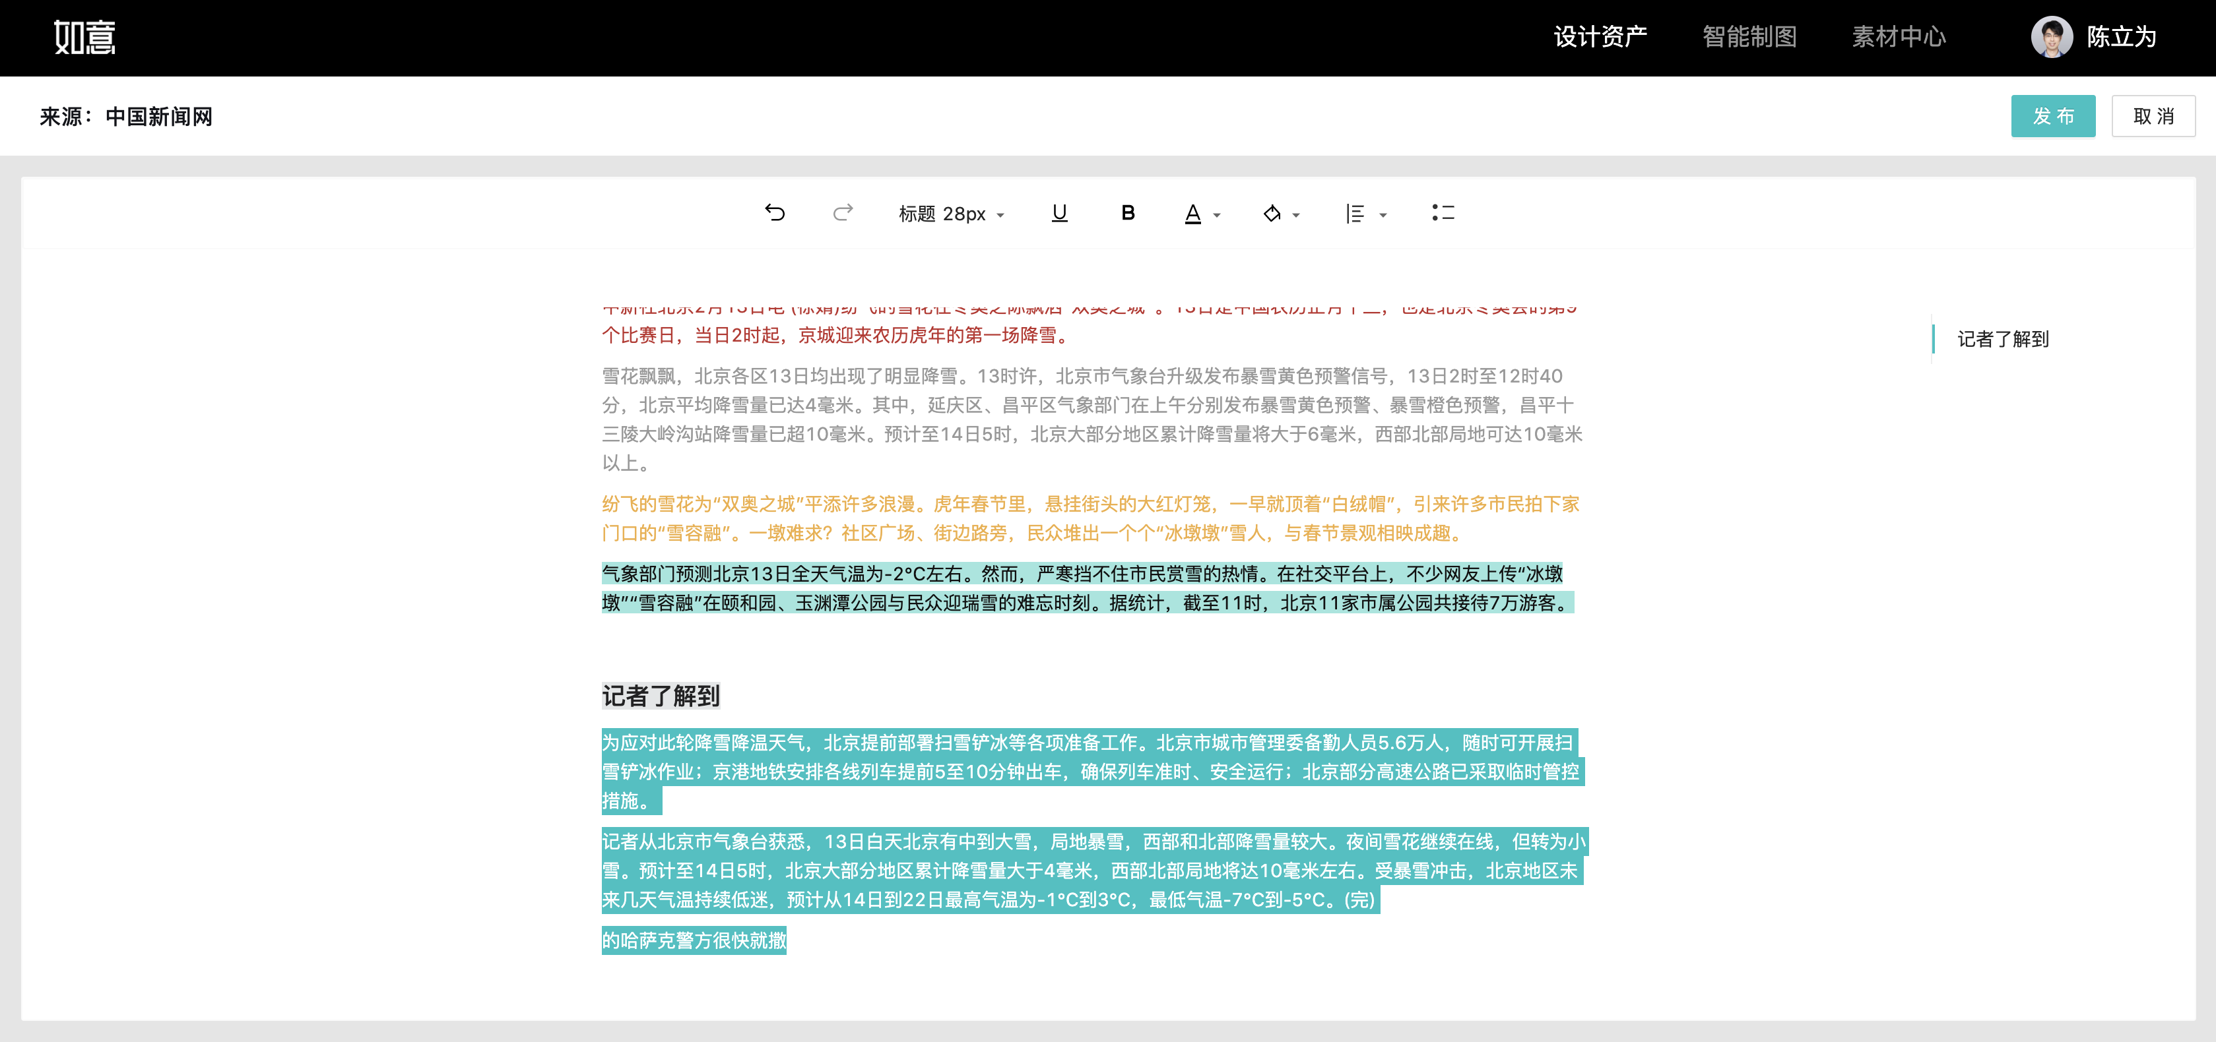Click the redo arrow icon
The height and width of the screenshot is (1042, 2216).
click(x=843, y=212)
